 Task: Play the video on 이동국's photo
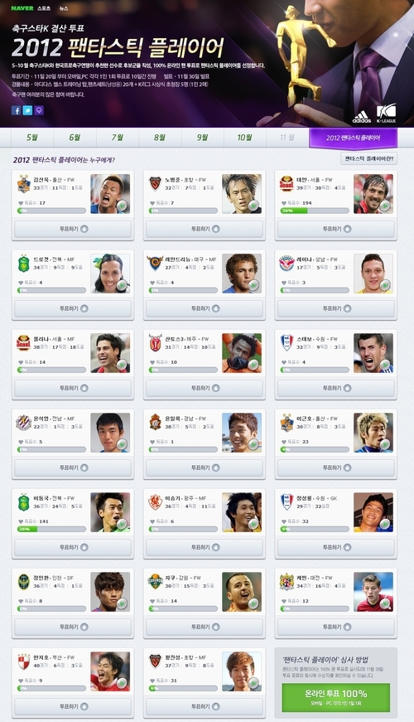tap(122, 524)
